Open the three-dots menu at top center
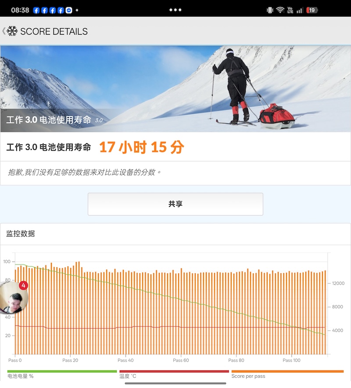The height and width of the screenshot is (388, 351). click(x=175, y=10)
